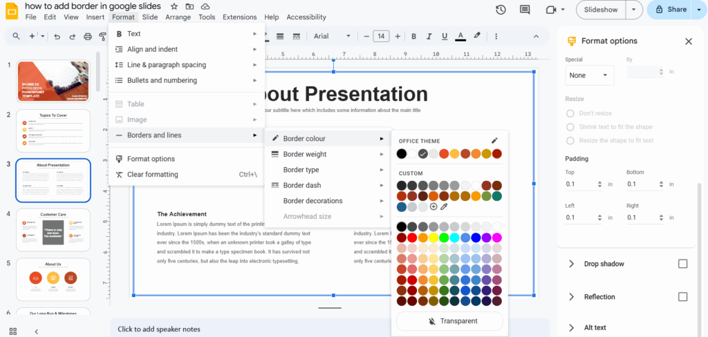Click the font size field showing 14
Viewport: 708px width, 337px height.
(x=381, y=36)
